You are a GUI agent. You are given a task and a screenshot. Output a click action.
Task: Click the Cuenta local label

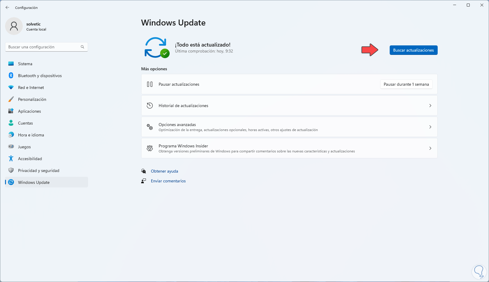[x=36, y=29]
